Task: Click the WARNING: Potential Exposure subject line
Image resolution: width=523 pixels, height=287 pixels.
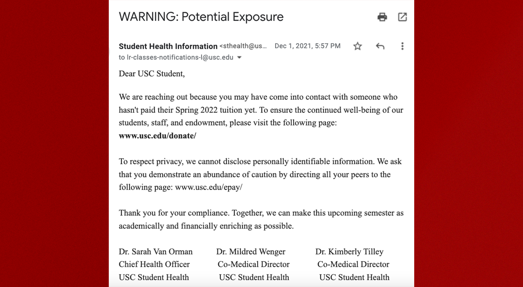Action: (201, 17)
